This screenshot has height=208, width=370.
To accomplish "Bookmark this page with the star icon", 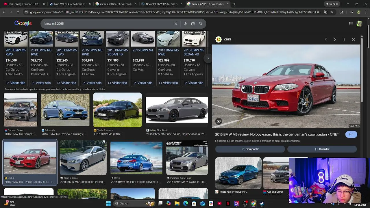I will point(332,12).
